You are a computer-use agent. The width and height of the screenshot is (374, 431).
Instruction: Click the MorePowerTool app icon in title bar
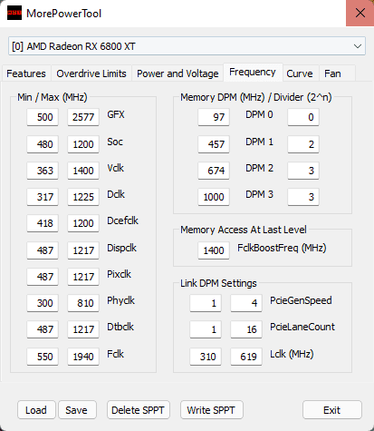[x=14, y=13]
